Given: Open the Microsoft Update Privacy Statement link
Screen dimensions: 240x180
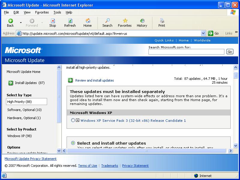Looking at the screenshot, I should pos(31,159).
